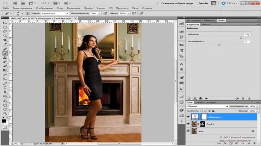Open the Изображение menu
The image size is (261, 146).
(44, 8)
